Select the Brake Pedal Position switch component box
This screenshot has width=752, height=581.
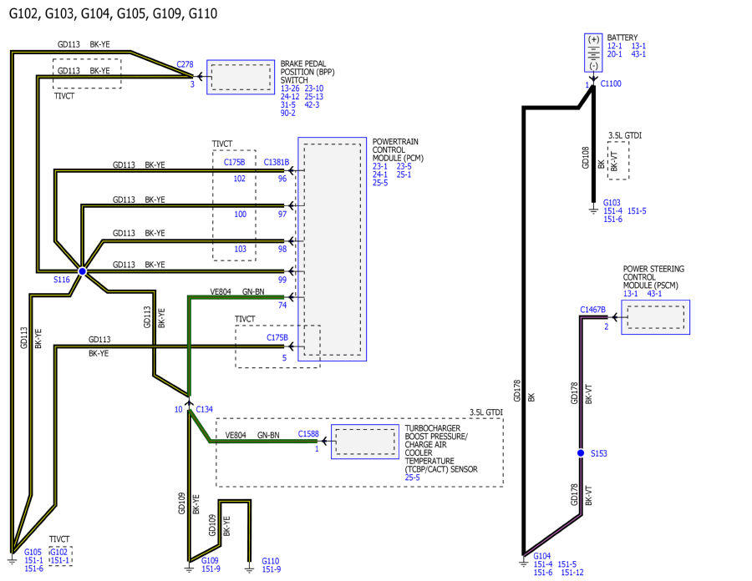pos(241,77)
